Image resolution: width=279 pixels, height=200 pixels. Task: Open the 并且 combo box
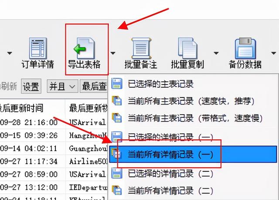click(62, 86)
